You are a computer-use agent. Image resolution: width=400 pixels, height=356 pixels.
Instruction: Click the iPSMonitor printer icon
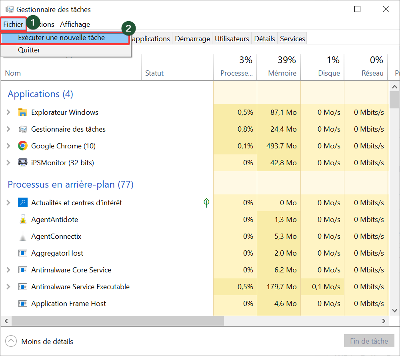(x=23, y=163)
